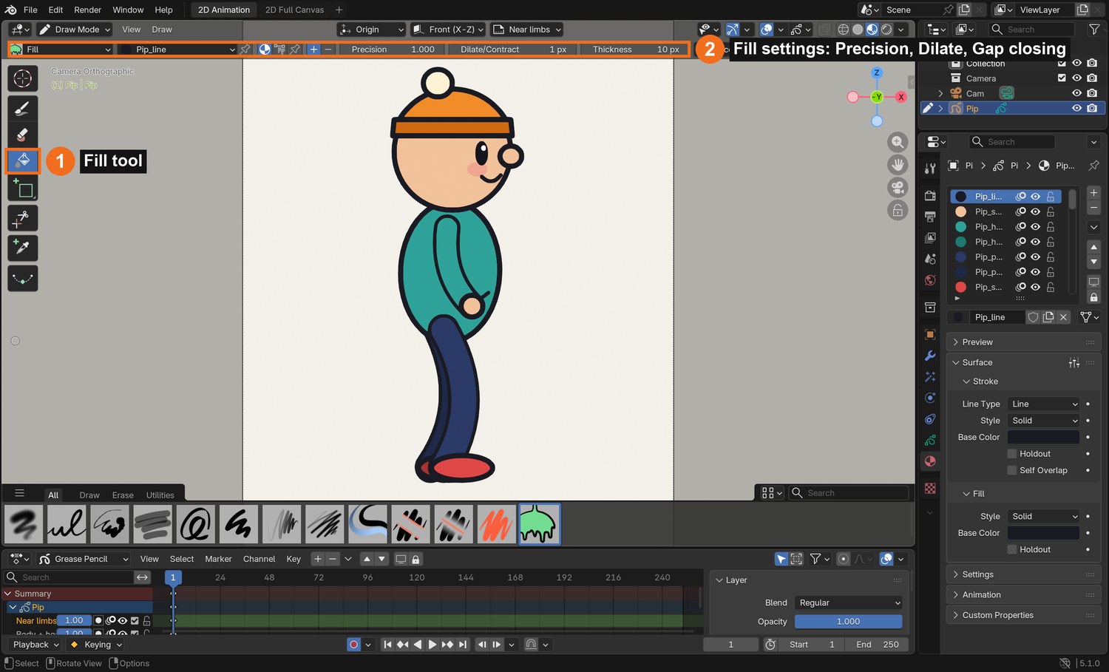The height and width of the screenshot is (672, 1109).
Task: Play the animation forward
Action: (433, 645)
